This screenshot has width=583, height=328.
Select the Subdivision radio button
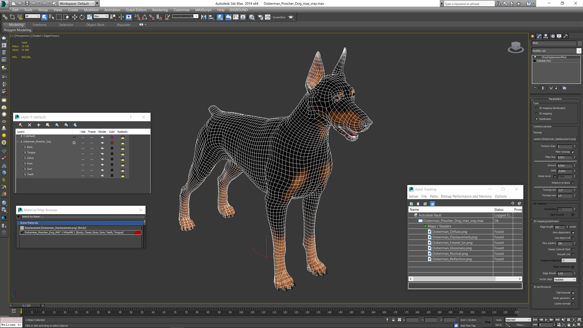(537, 119)
